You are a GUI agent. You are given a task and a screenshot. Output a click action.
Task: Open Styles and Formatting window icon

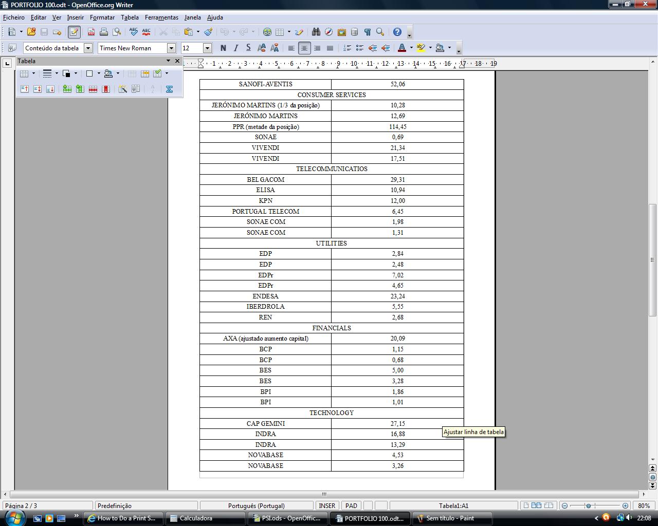[12, 48]
